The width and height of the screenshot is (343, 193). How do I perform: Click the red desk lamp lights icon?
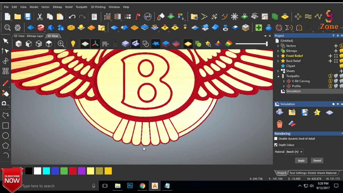138,17
